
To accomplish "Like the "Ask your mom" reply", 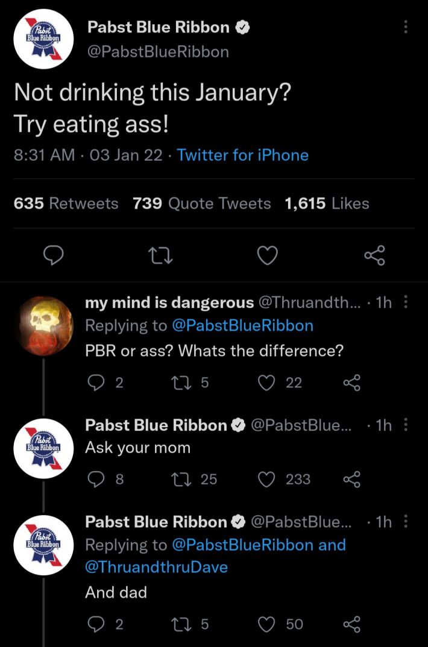I will (268, 479).
